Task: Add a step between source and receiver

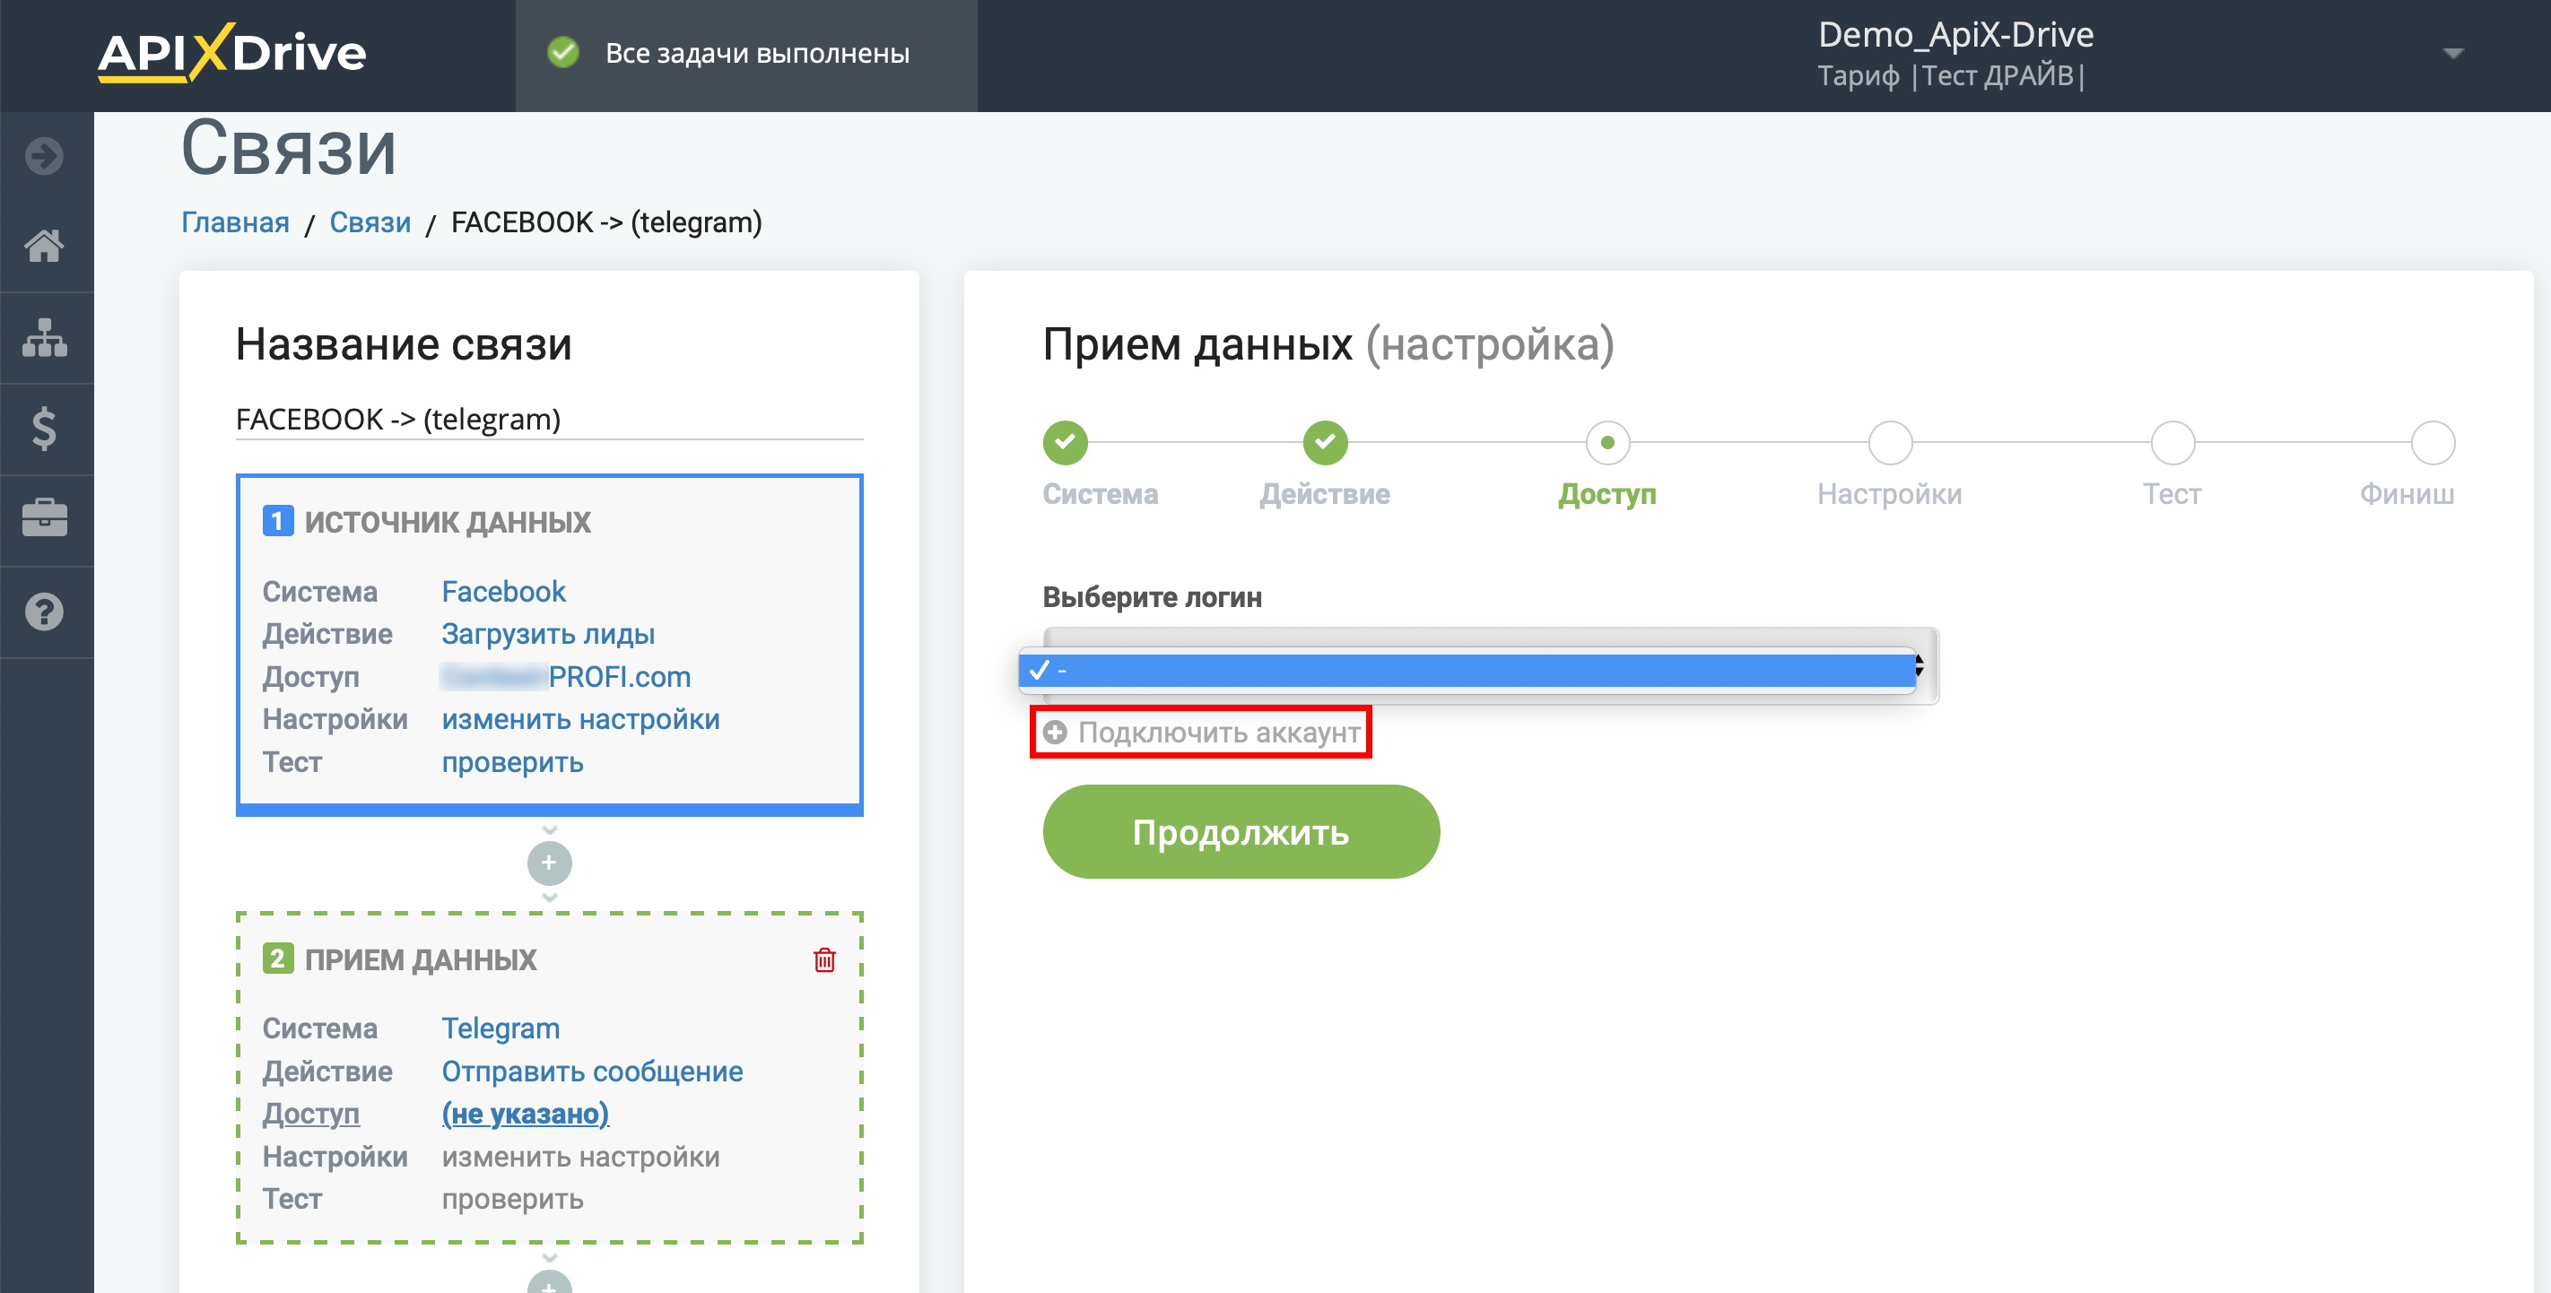Action: [550, 863]
